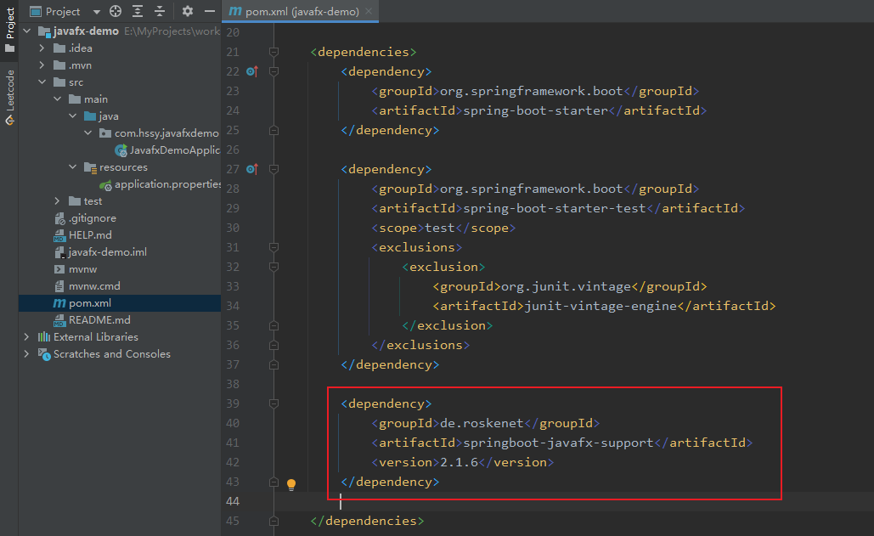The image size is (874, 536).
Task: Expand External Libraries node
Action: tap(27, 337)
